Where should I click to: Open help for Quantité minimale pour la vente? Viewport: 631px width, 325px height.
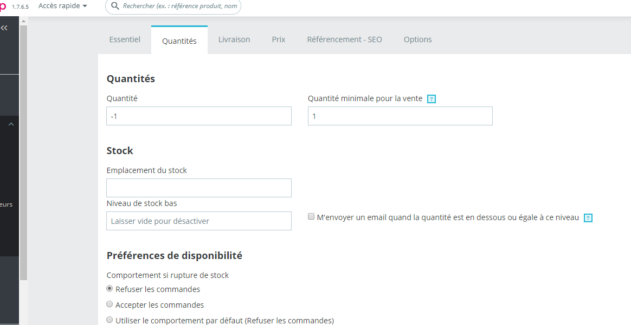[x=431, y=99]
